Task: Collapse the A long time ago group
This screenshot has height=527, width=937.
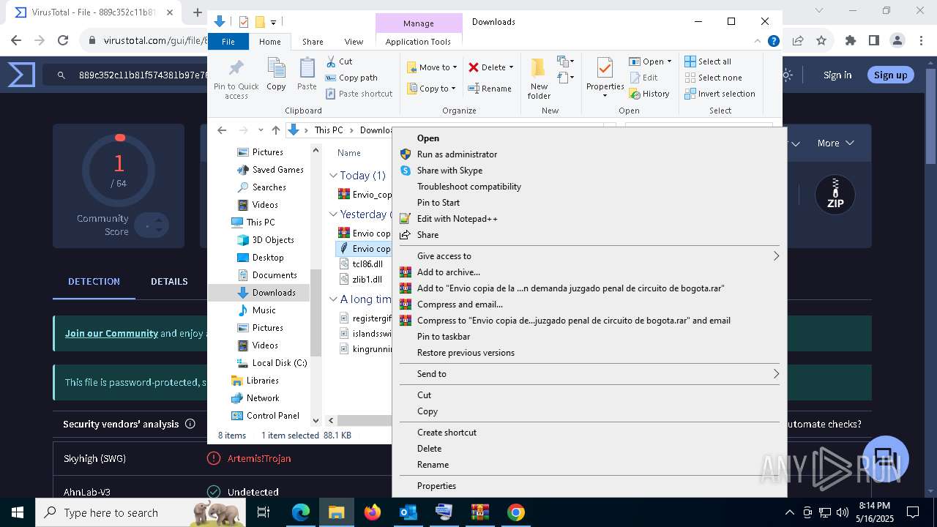Action: coord(333,299)
